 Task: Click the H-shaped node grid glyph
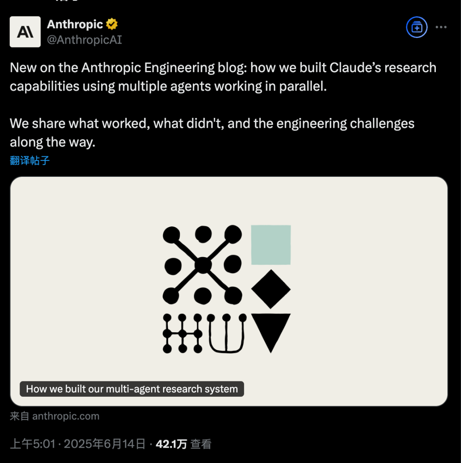(182, 333)
